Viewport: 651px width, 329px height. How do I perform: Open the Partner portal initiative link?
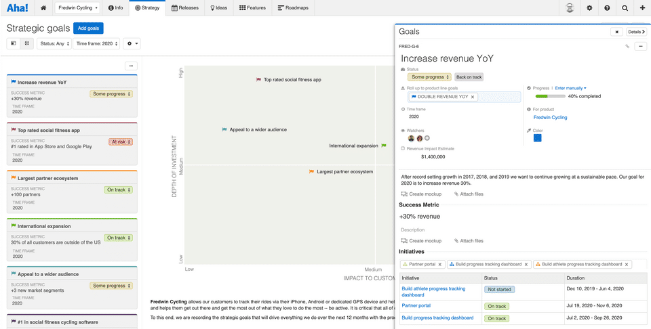pyautogui.click(x=416, y=305)
